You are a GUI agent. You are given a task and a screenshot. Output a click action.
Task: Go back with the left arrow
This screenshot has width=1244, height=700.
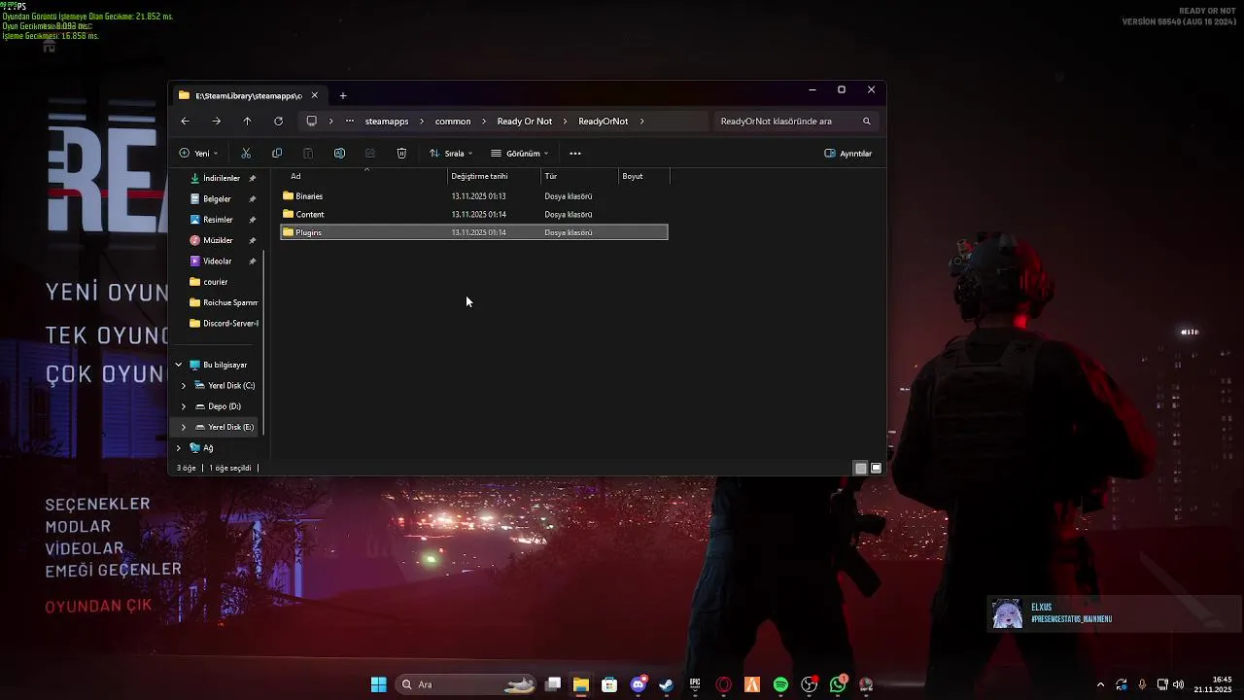(185, 122)
